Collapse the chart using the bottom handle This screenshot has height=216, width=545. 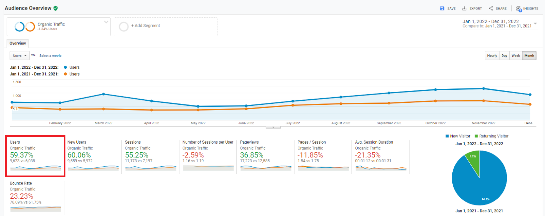pos(273,127)
